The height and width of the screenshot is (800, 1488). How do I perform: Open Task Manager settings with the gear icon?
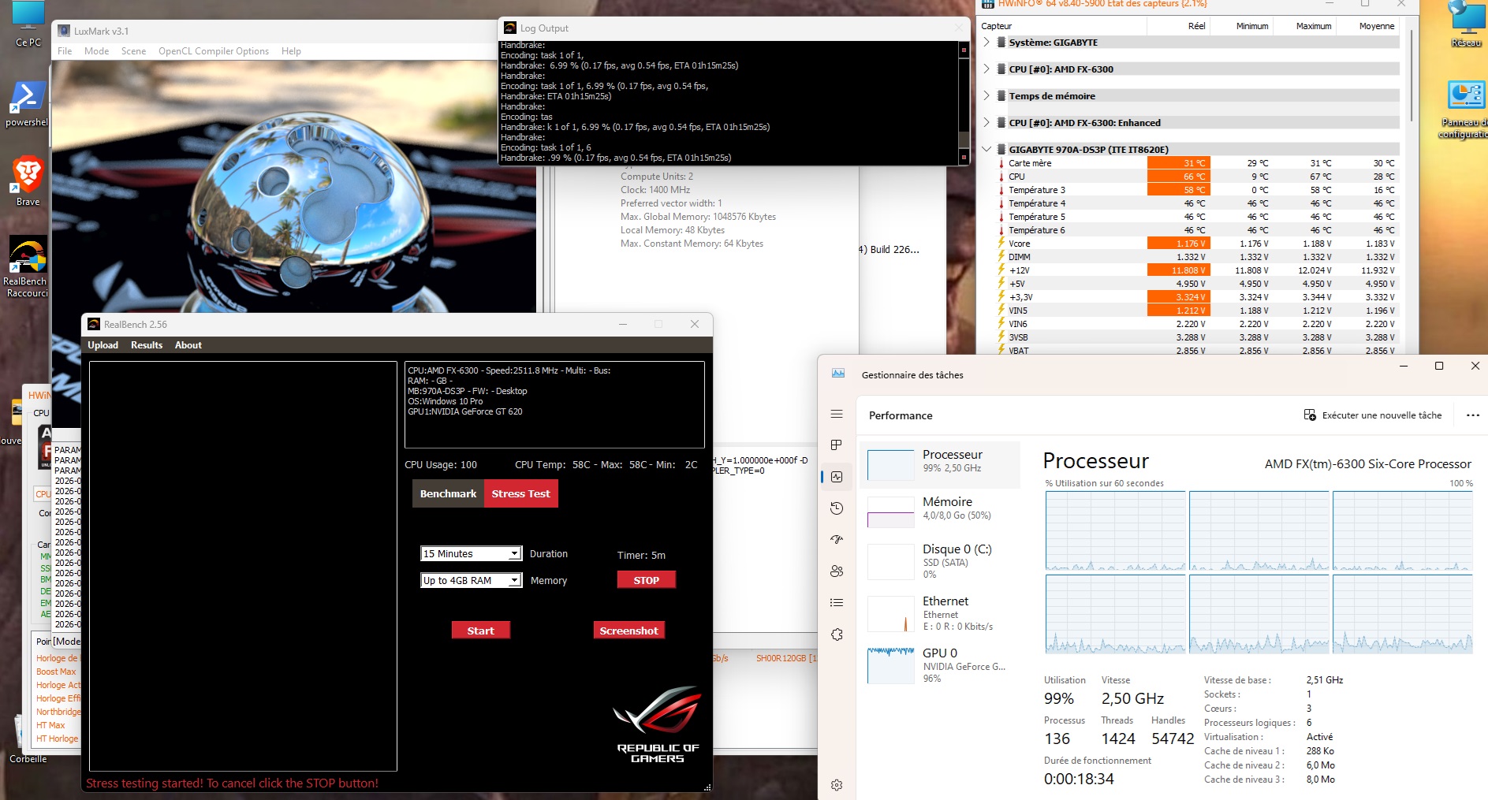point(836,785)
